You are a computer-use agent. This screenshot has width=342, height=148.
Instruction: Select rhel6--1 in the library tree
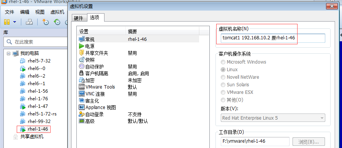point(36,84)
